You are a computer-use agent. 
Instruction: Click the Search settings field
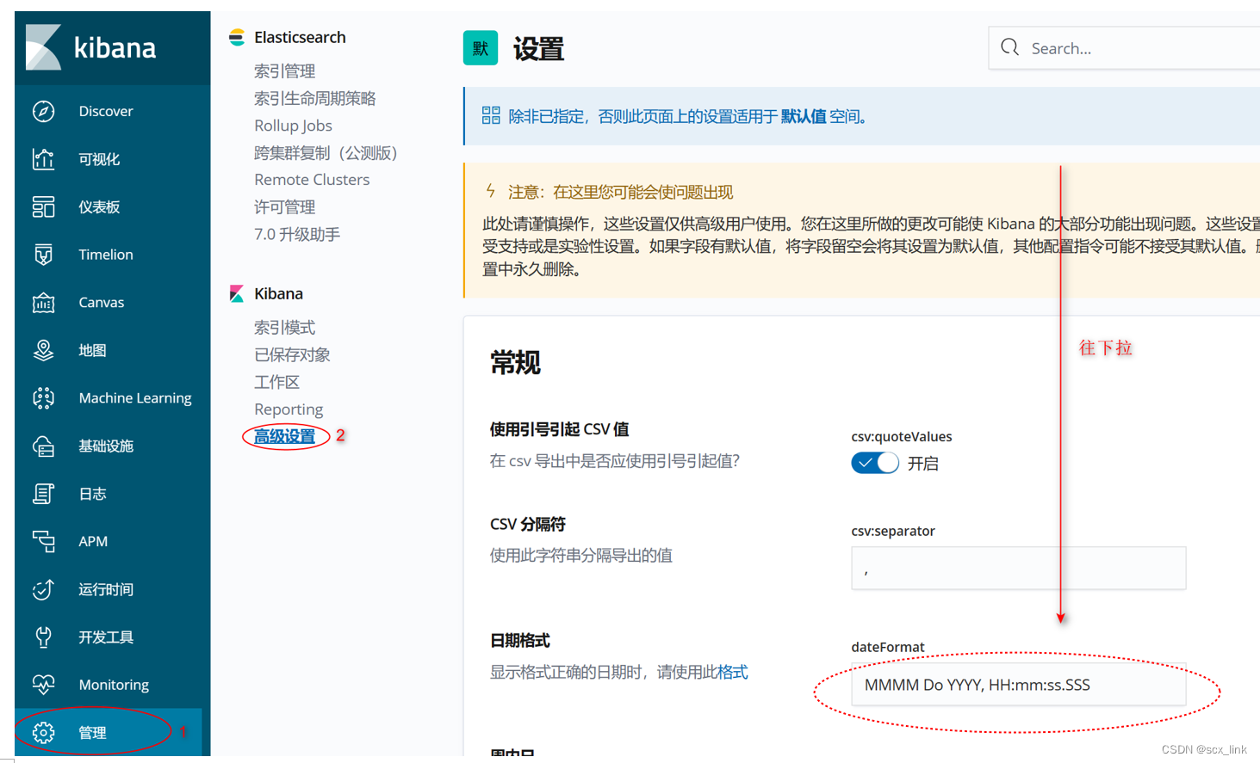point(1125,48)
